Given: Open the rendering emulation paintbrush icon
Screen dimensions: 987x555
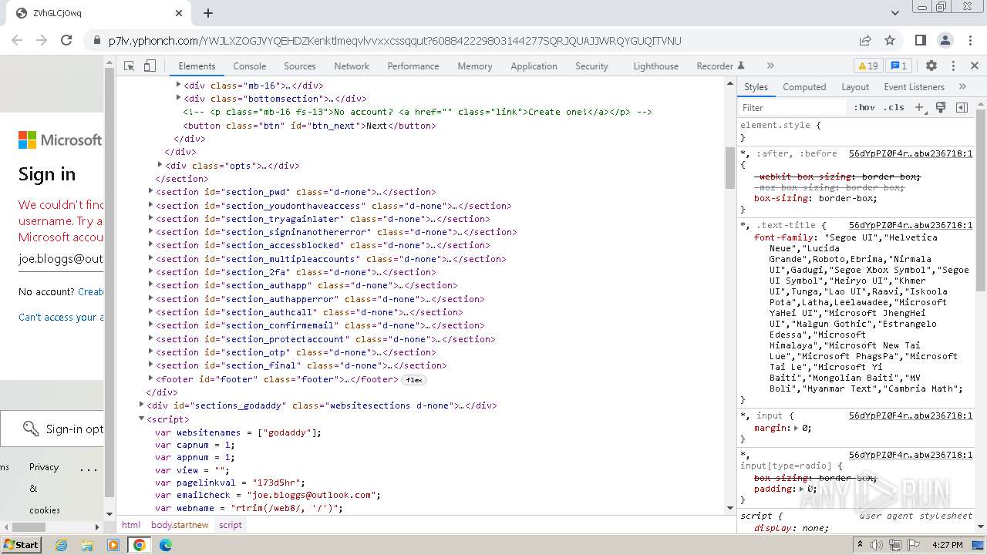Looking at the screenshot, I should [x=941, y=107].
